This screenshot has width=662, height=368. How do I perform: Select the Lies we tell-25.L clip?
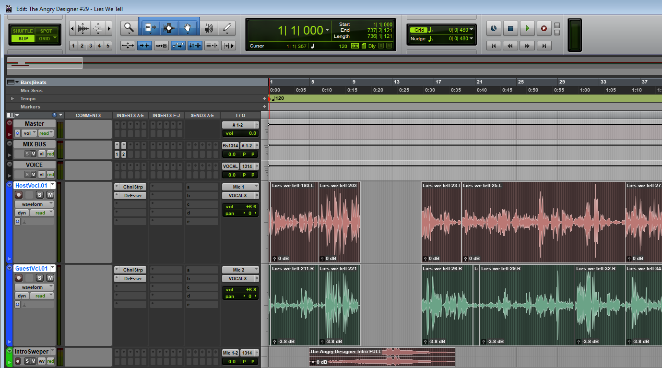pos(544,222)
